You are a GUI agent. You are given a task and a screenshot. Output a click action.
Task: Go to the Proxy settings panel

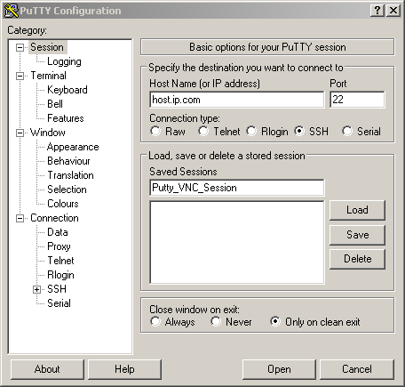[x=59, y=246]
